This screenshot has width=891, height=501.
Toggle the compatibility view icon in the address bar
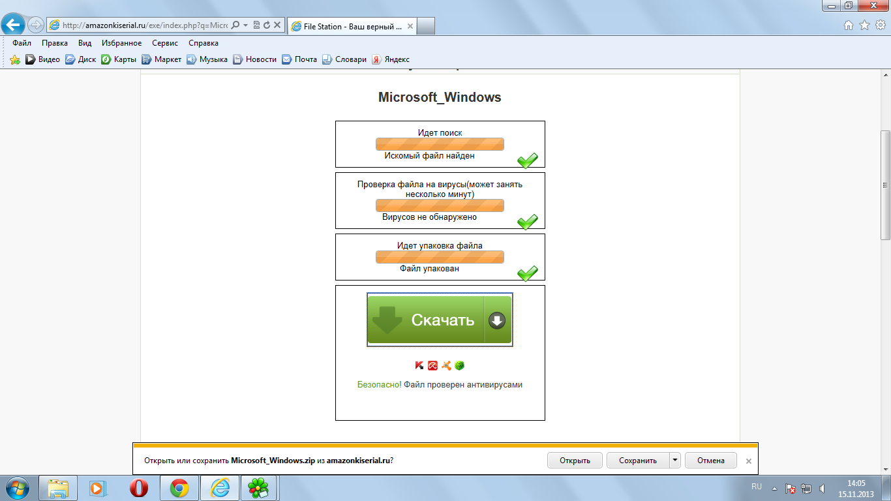click(x=256, y=25)
